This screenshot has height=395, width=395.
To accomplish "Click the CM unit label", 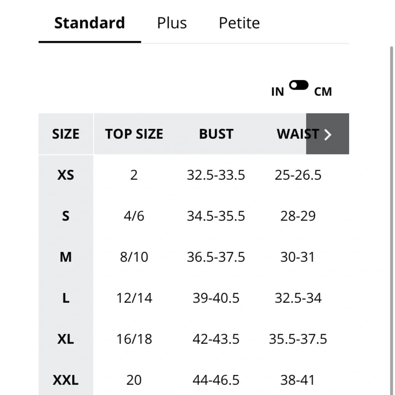I will [x=323, y=92].
